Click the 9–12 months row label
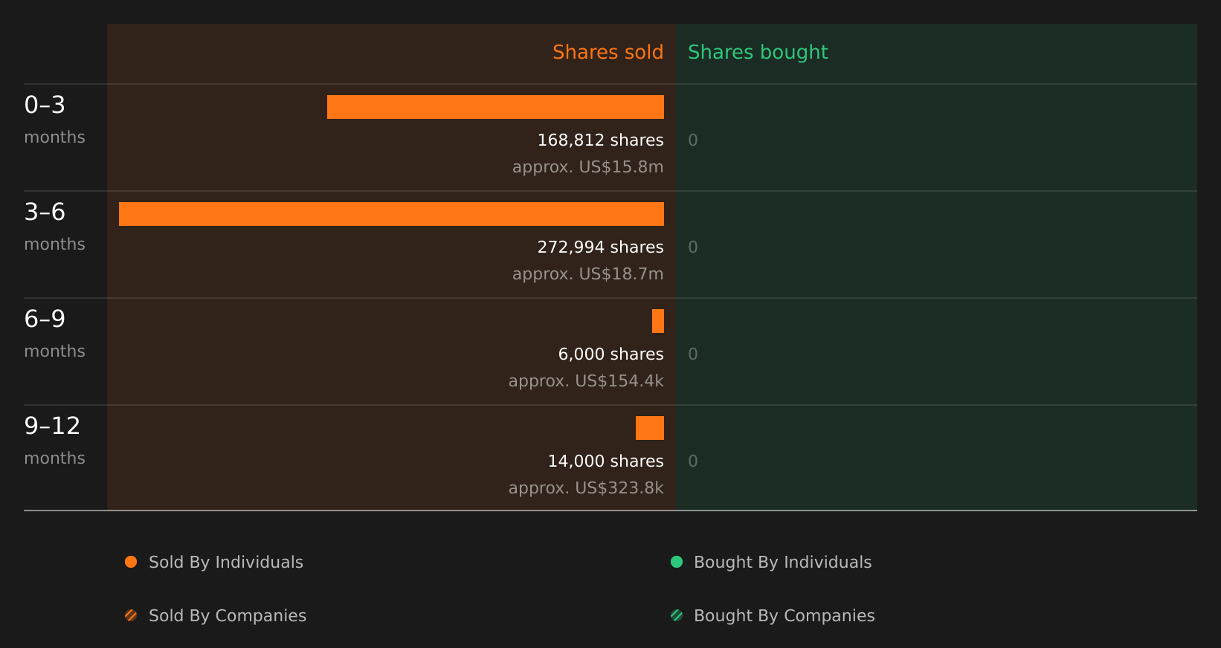The image size is (1221, 648). pos(54,441)
